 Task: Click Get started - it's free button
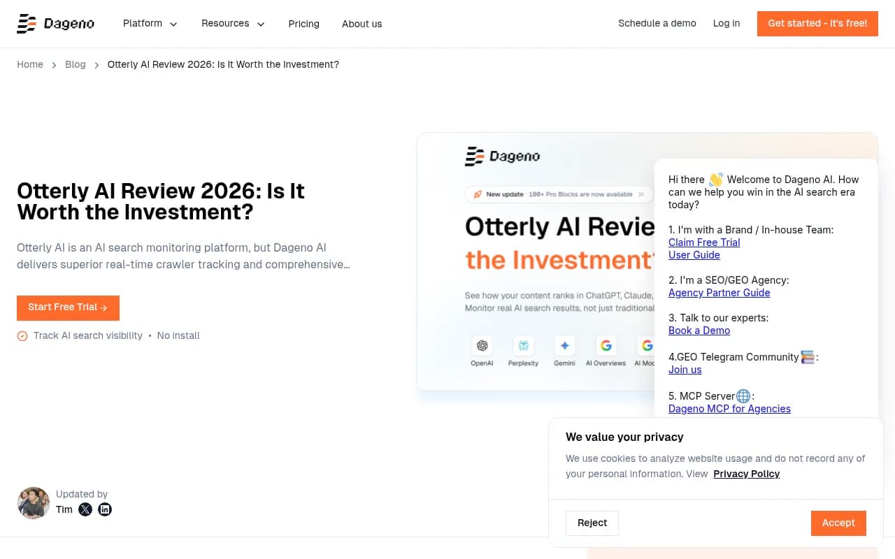[x=817, y=24]
